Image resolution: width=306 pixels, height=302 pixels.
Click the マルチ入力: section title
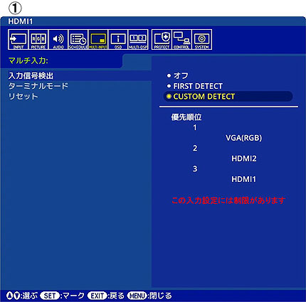point(28,60)
